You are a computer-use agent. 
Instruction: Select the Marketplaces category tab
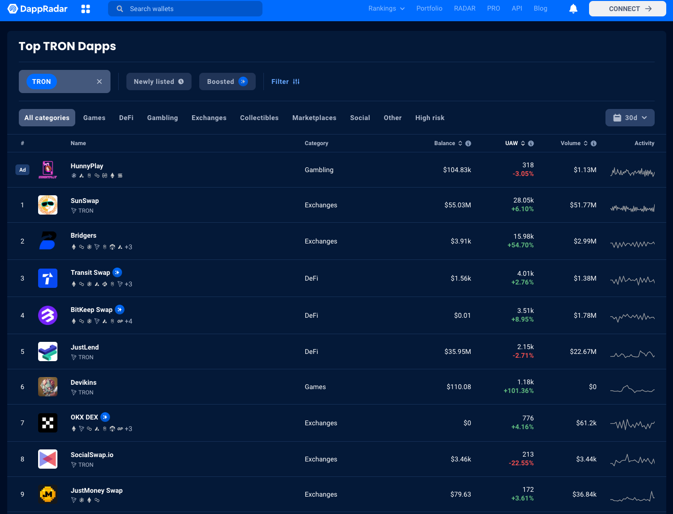click(x=314, y=118)
